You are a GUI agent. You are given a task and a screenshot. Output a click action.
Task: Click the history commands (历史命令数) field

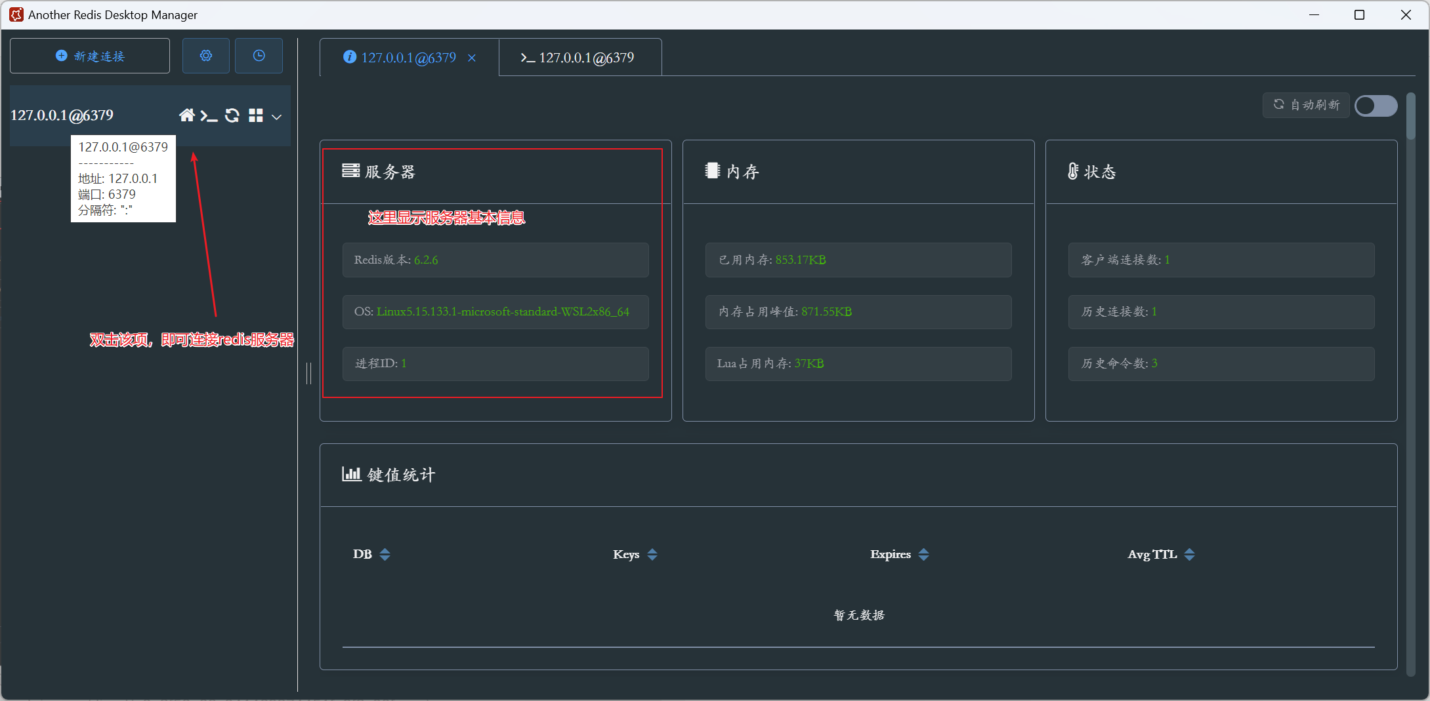1221,364
